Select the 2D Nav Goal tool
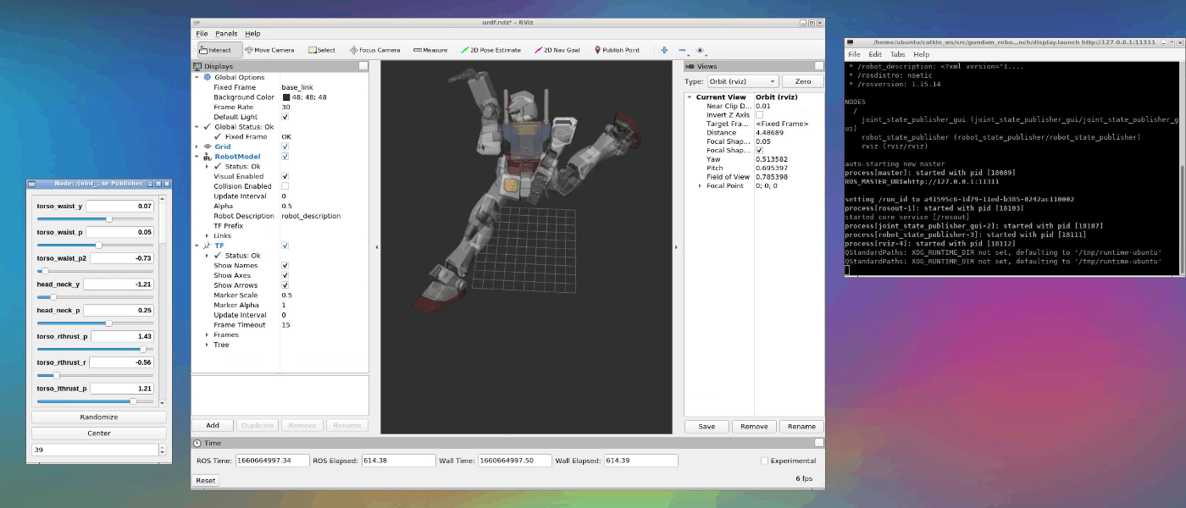The height and width of the screenshot is (508, 1186). pyautogui.click(x=557, y=50)
